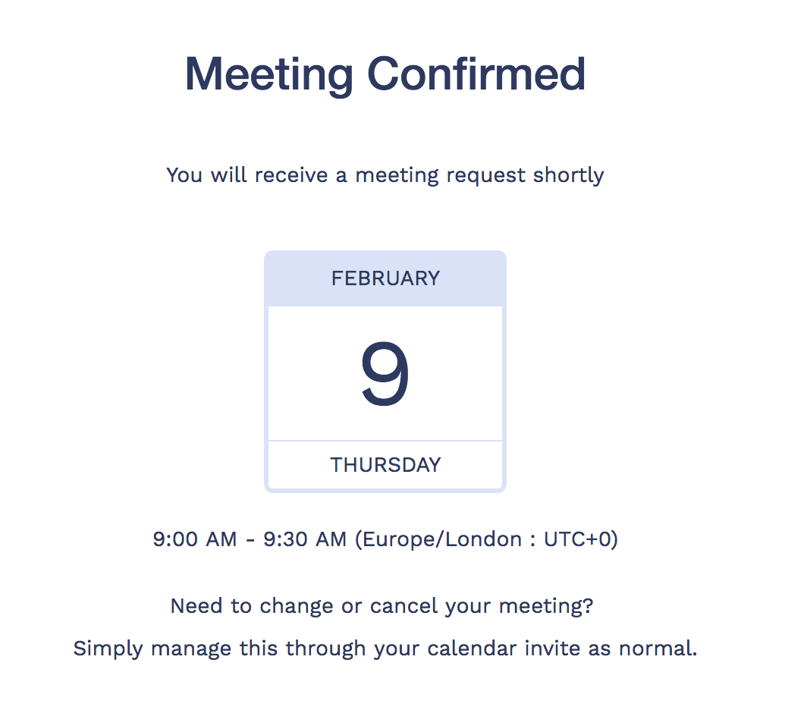Screen dimensions: 807x710
Task: Click the FEBRUARY month header
Action: (385, 278)
